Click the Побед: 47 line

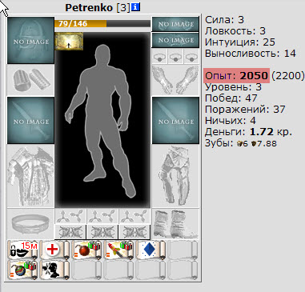[x=231, y=98]
